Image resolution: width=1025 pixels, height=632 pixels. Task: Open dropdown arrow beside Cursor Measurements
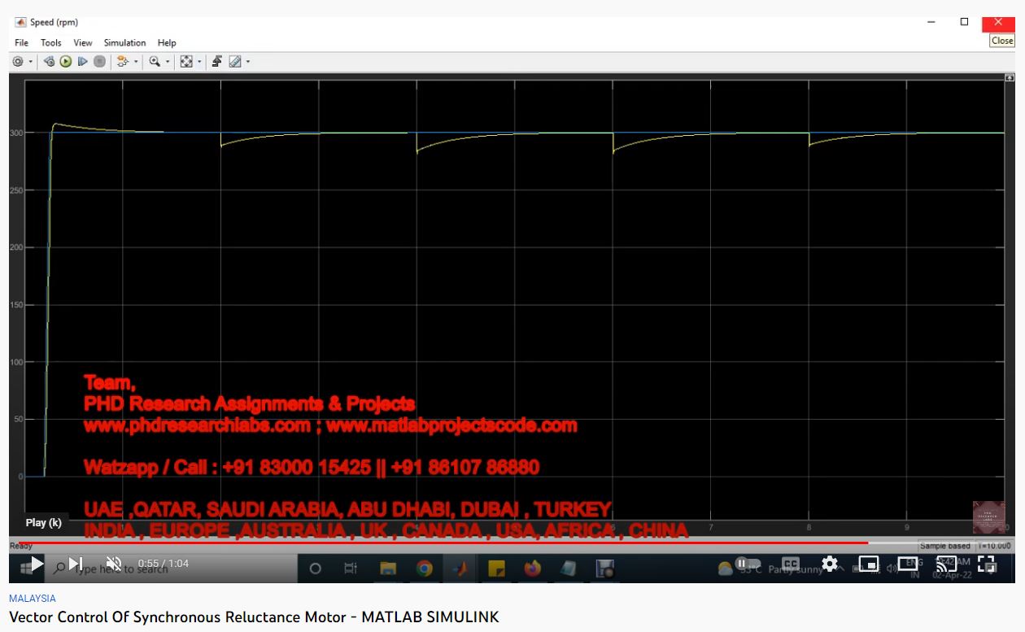247,62
